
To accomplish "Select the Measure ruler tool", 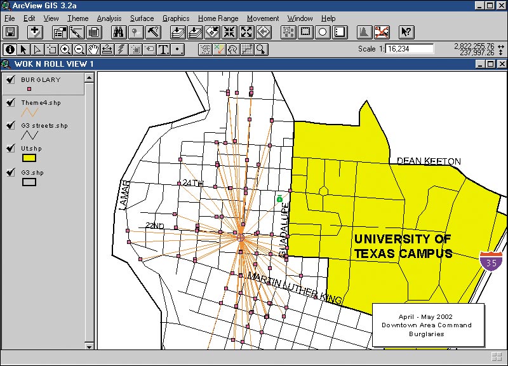I will tap(107, 50).
